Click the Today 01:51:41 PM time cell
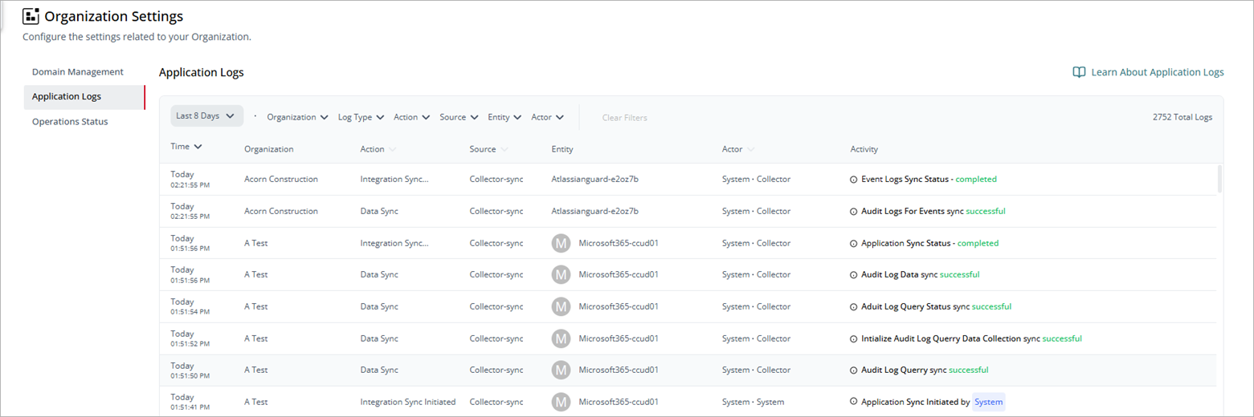Image resolution: width=1254 pixels, height=417 pixels. coord(190,402)
